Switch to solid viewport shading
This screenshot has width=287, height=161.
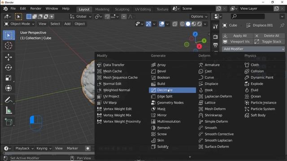click(x=188, y=24)
